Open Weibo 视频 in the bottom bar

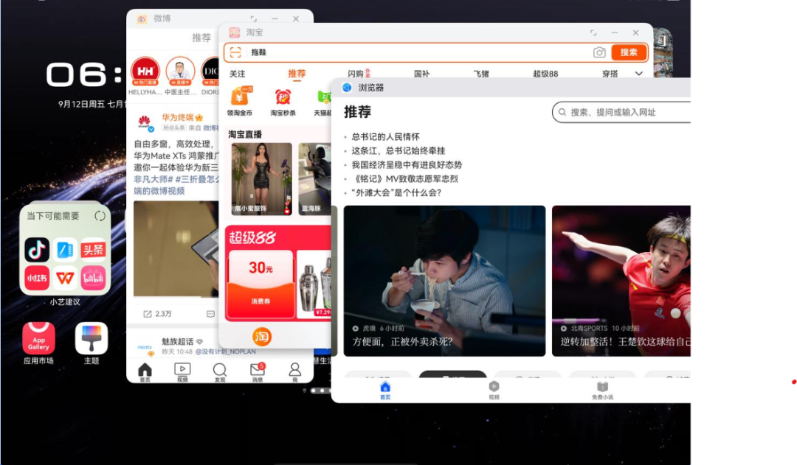click(x=182, y=372)
